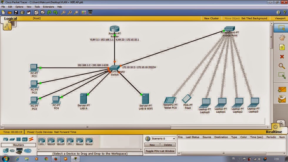Click the Delete scenario button
Viewport: 288px width, 162px height.
tap(168, 145)
